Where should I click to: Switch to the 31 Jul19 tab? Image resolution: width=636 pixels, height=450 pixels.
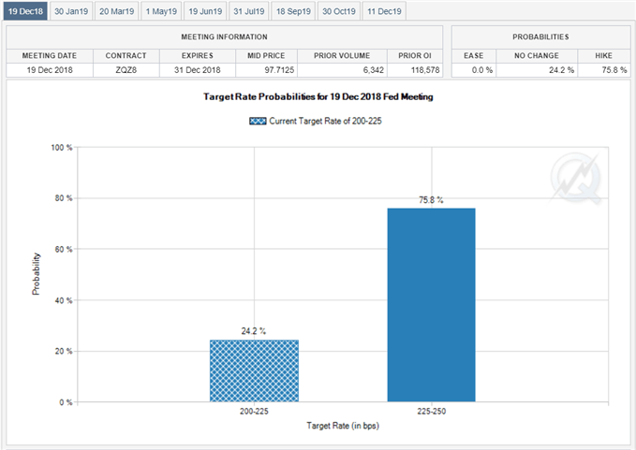249,11
